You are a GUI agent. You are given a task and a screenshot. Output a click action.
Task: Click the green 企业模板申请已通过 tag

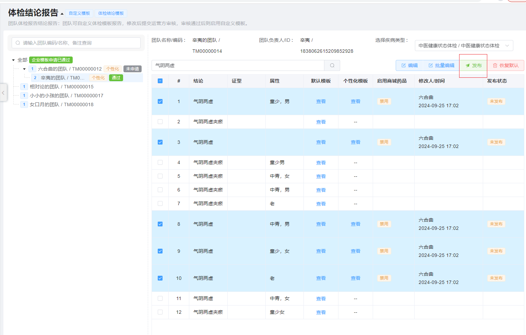(x=51, y=60)
